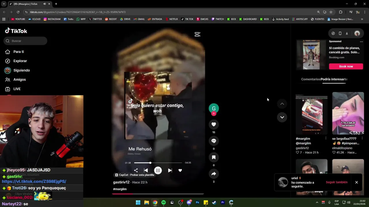Go to the next video down arrow

point(282,117)
